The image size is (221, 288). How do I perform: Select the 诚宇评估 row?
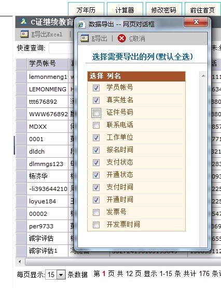click(47, 239)
